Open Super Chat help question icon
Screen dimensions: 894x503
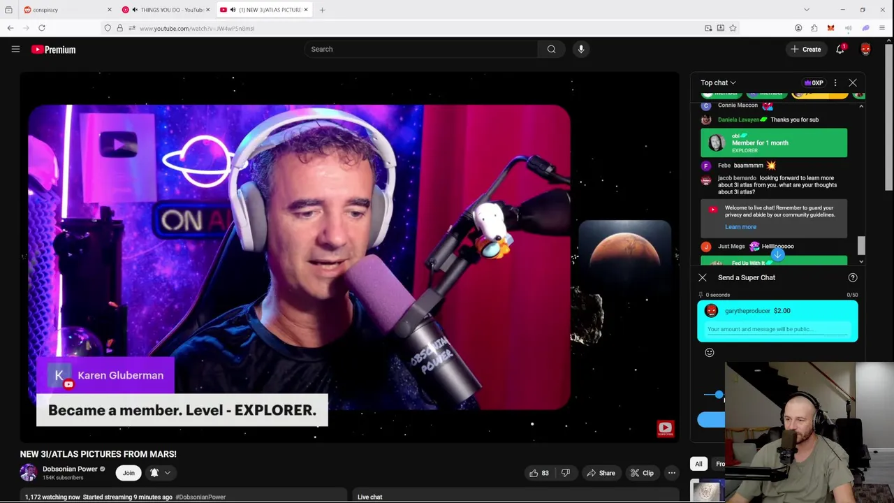tap(853, 277)
